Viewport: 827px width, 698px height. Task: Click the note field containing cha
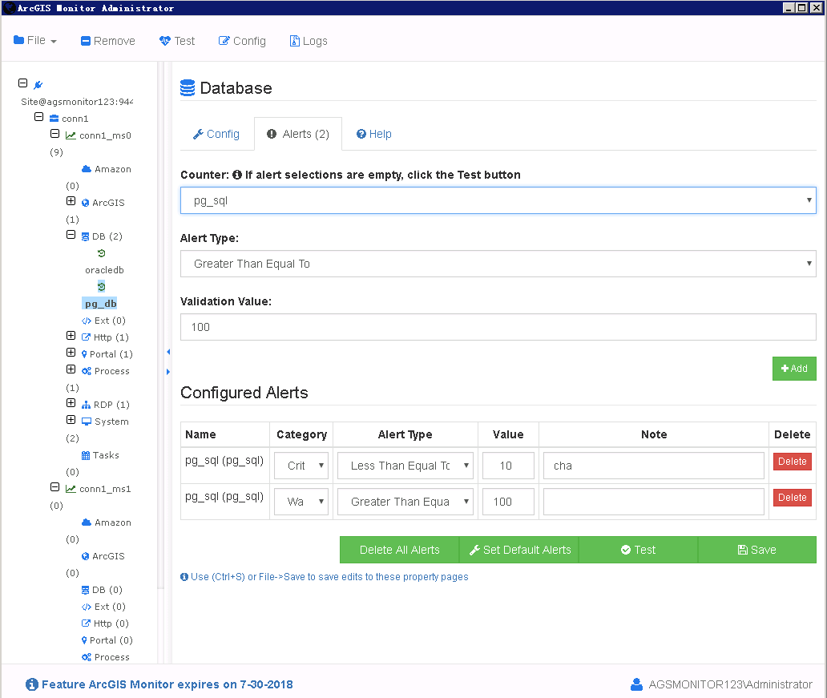[x=653, y=466]
